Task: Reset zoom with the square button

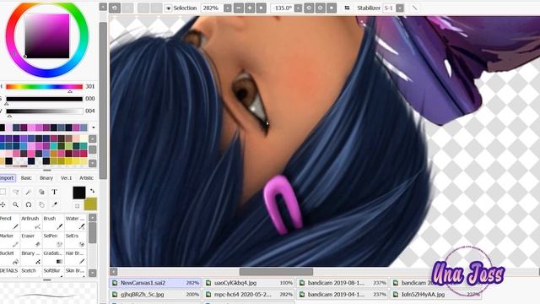Action: tap(262, 8)
